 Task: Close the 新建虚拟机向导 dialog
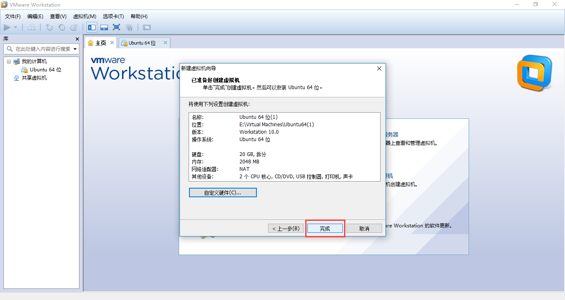click(379, 69)
